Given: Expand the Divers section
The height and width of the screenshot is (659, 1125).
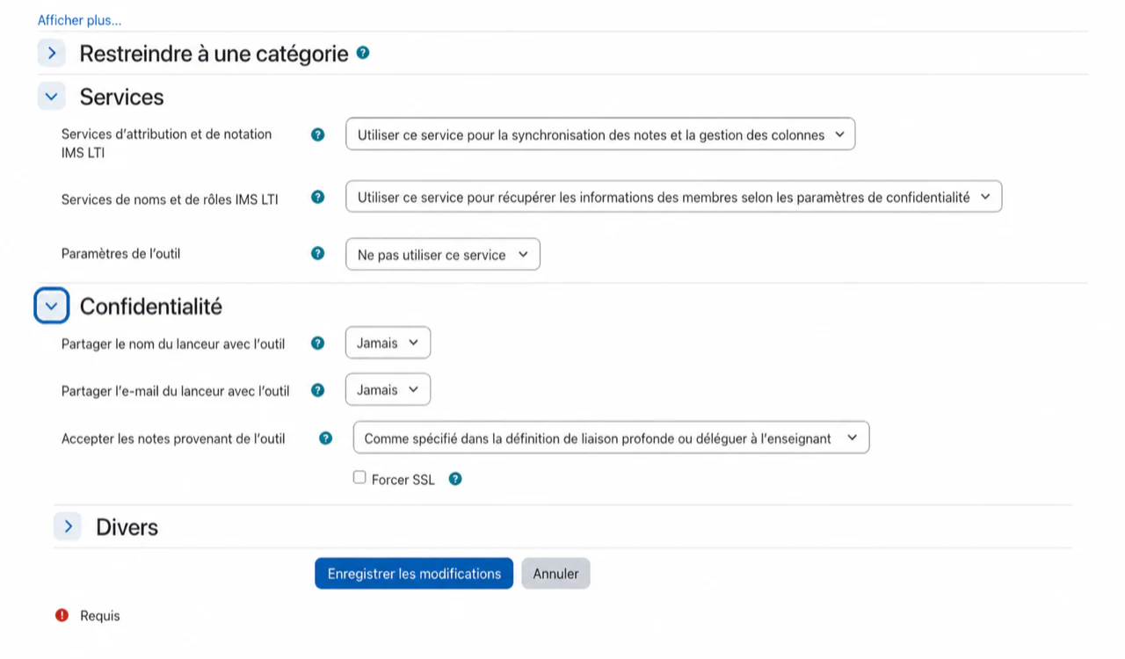Looking at the screenshot, I should [68, 526].
